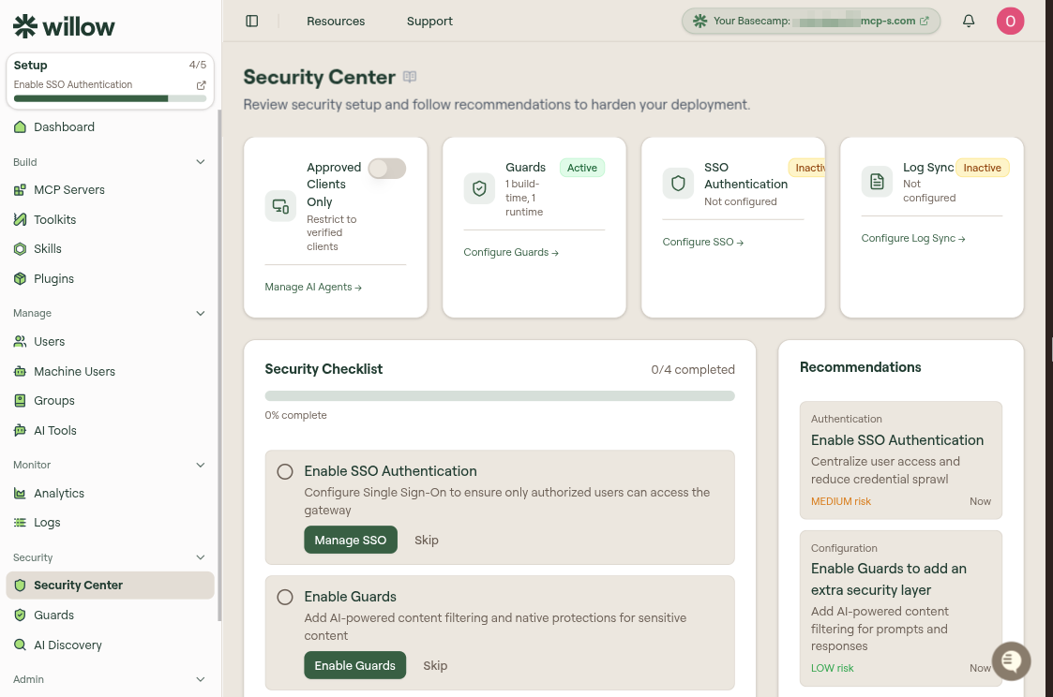
Task: Toggle Approved Clients Only switch
Action: 387,169
